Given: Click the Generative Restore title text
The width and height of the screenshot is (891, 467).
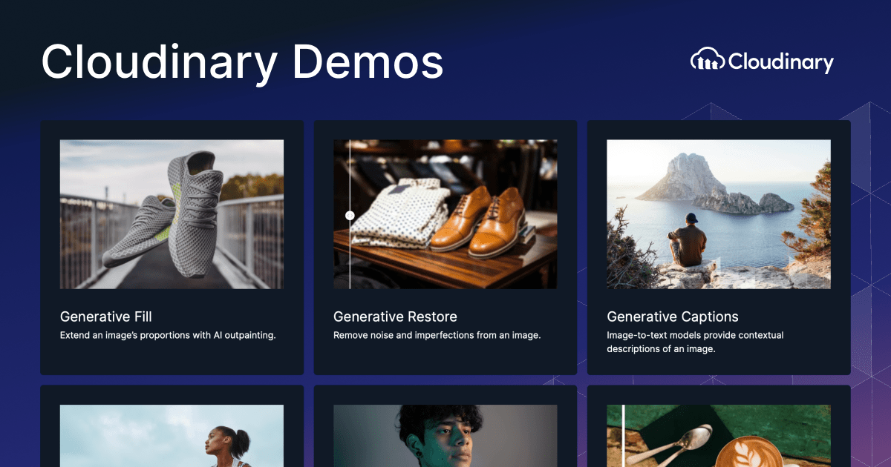Looking at the screenshot, I should point(394,317).
